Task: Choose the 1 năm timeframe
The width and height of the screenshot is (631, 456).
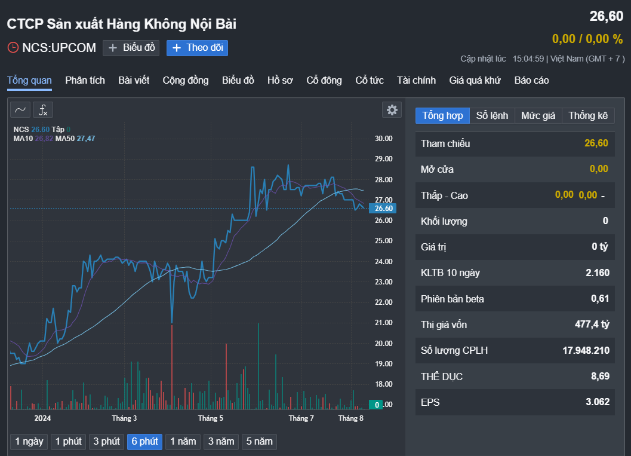Action: click(183, 442)
